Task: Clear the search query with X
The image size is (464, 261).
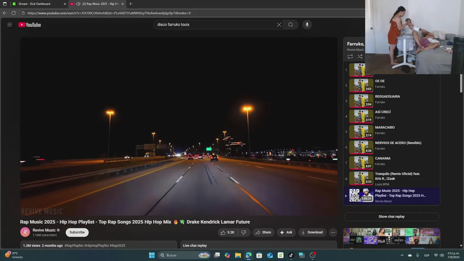Action: click(x=279, y=25)
